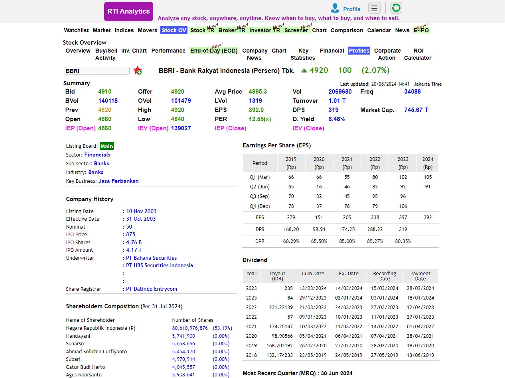Open the News top menu
The height and width of the screenshot is (378, 505).
[x=402, y=30]
